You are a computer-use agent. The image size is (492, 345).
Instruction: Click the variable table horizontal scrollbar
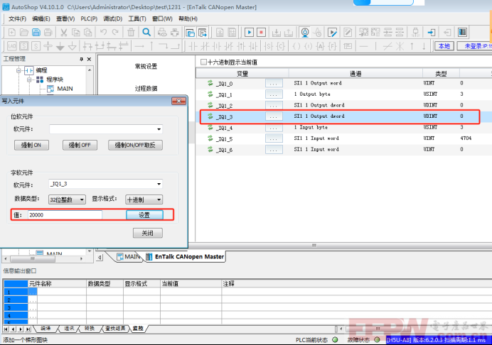pyautogui.click(x=314, y=246)
